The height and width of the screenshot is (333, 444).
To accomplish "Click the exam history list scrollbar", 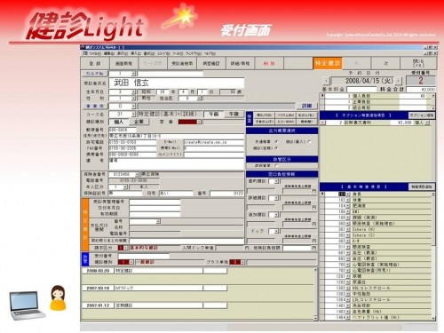I will [315, 294].
